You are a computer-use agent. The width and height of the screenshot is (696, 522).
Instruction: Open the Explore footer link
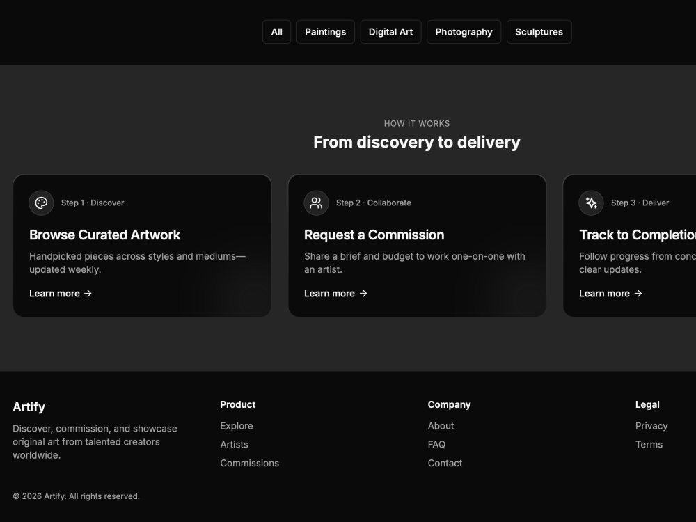[x=237, y=426]
